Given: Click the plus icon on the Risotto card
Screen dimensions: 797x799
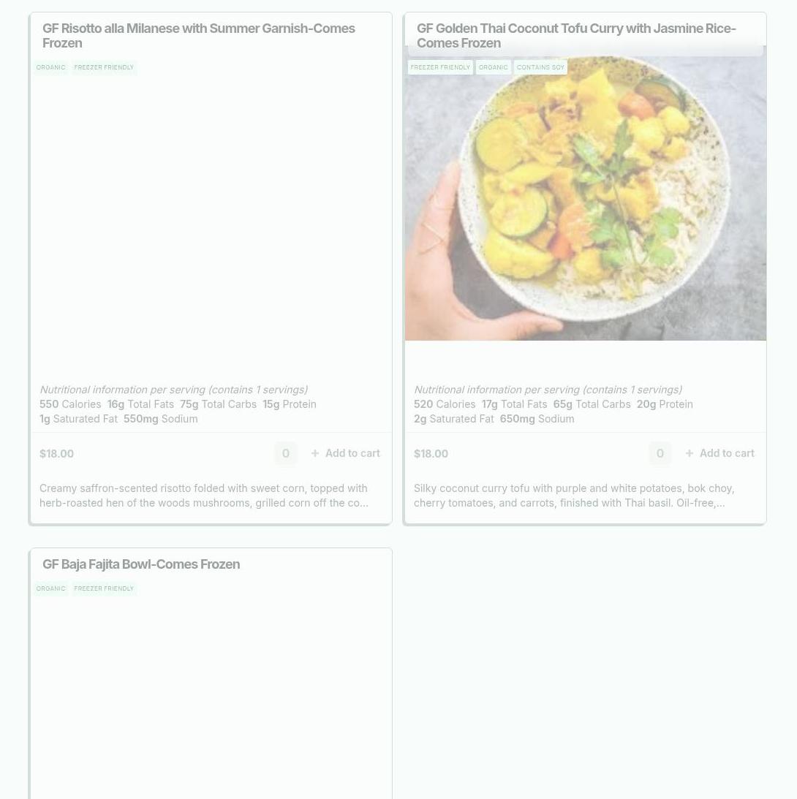Looking at the screenshot, I should click(315, 453).
